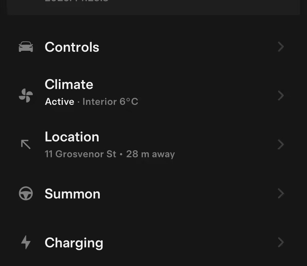Open Summon via its chevron arrow
This screenshot has height=266, width=307.
point(281,193)
